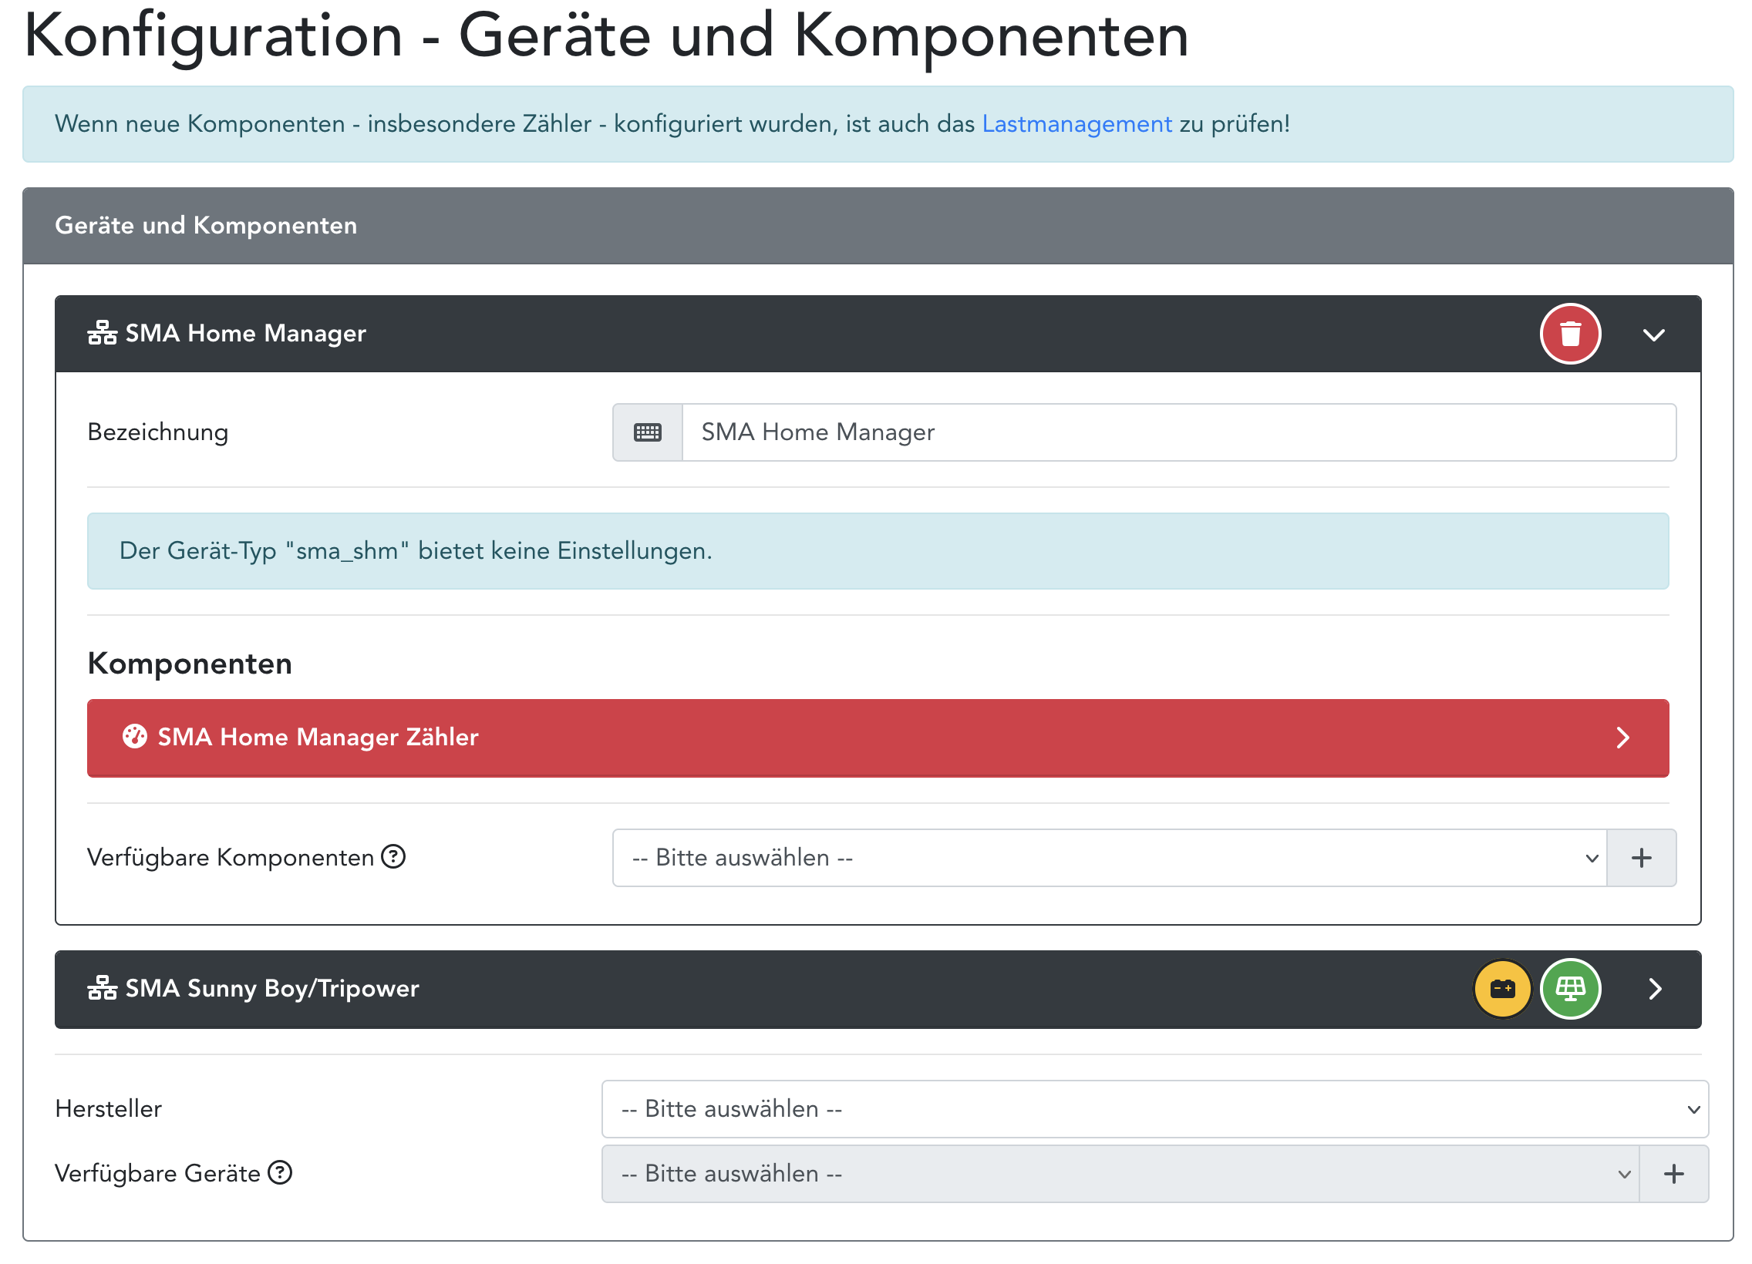Open the Lastmanagement link
Image resolution: width=1752 pixels, height=1264 pixels.
coord(1076,123)
